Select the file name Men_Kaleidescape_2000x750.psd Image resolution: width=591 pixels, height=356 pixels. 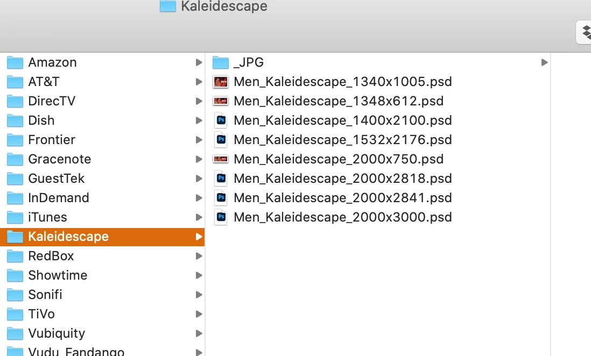click(339, 159)
